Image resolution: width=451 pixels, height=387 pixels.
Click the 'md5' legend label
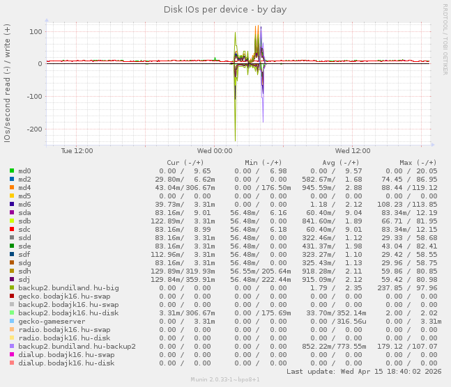point(24,196)
